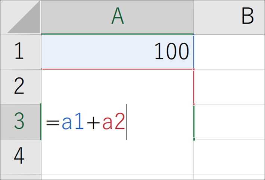Click cell B3
This screenshot has height=180, width=265.
[230, 122]
